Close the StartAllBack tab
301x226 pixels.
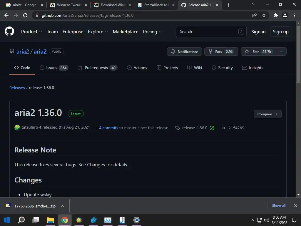pos(173,5)
